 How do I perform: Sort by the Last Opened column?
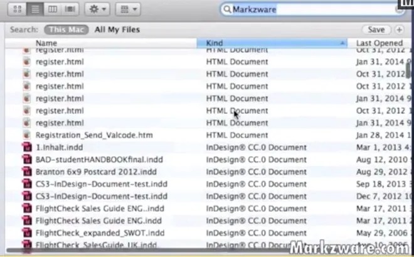[379, 43]
